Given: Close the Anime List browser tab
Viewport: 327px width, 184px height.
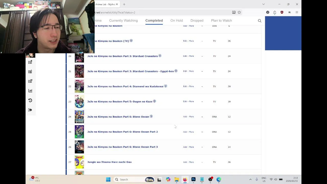Looking at the screenshot, I should point(117,4).
